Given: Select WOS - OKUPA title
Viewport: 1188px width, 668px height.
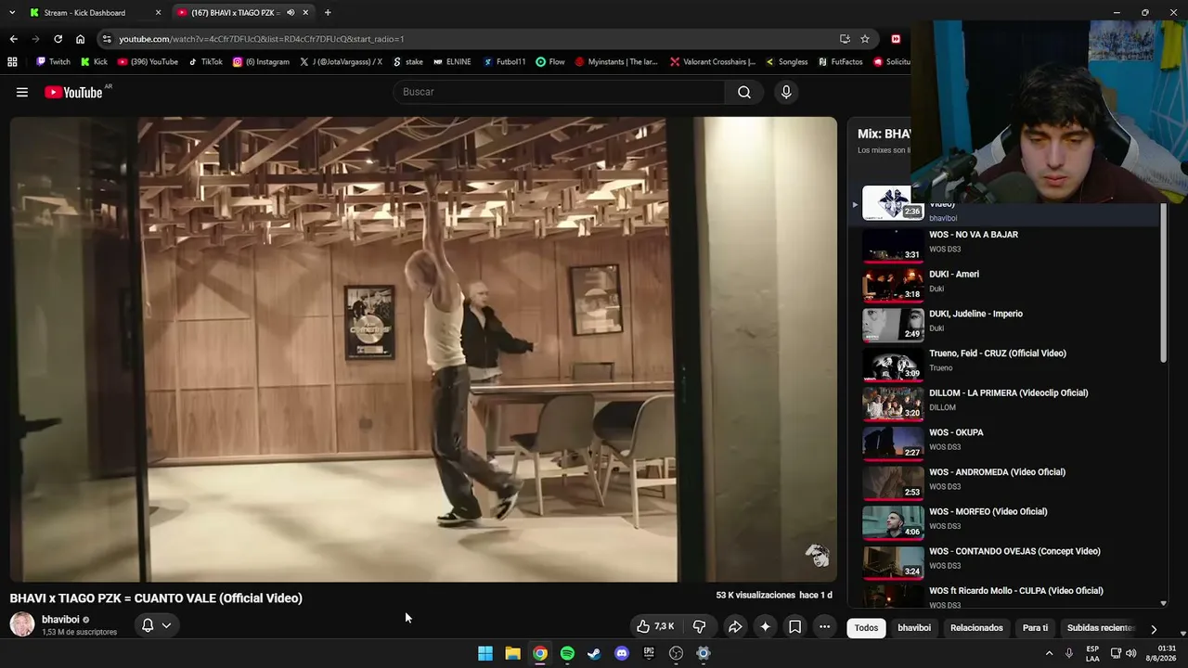Looking at the screenshot, I should coord(956,432).
